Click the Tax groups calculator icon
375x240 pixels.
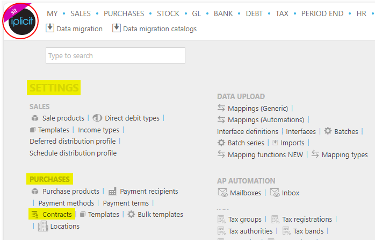click(221, 219)
